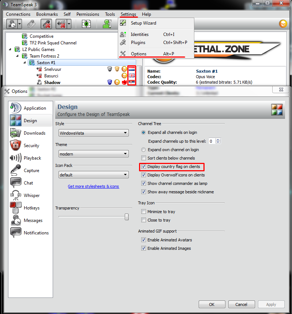
Task: Click the expand channels level number field
Action: click(x=212, y=141)
